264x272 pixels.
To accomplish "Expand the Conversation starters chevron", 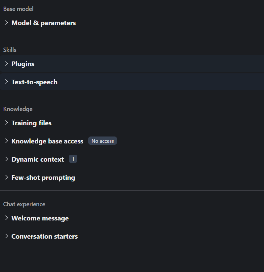I will tap(6, 236).
